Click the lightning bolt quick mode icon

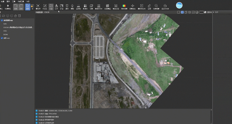pyautogui.click(x=8, y=6)
